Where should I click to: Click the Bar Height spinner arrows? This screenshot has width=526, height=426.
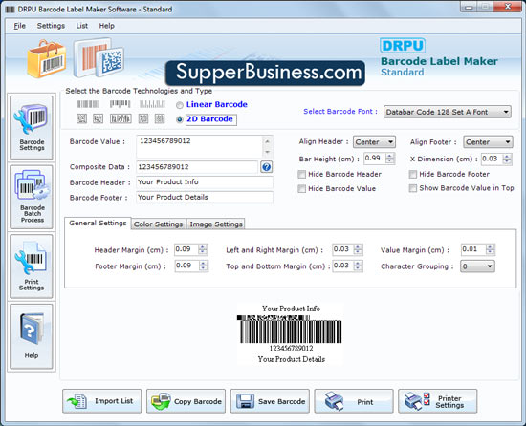point(390,158)
